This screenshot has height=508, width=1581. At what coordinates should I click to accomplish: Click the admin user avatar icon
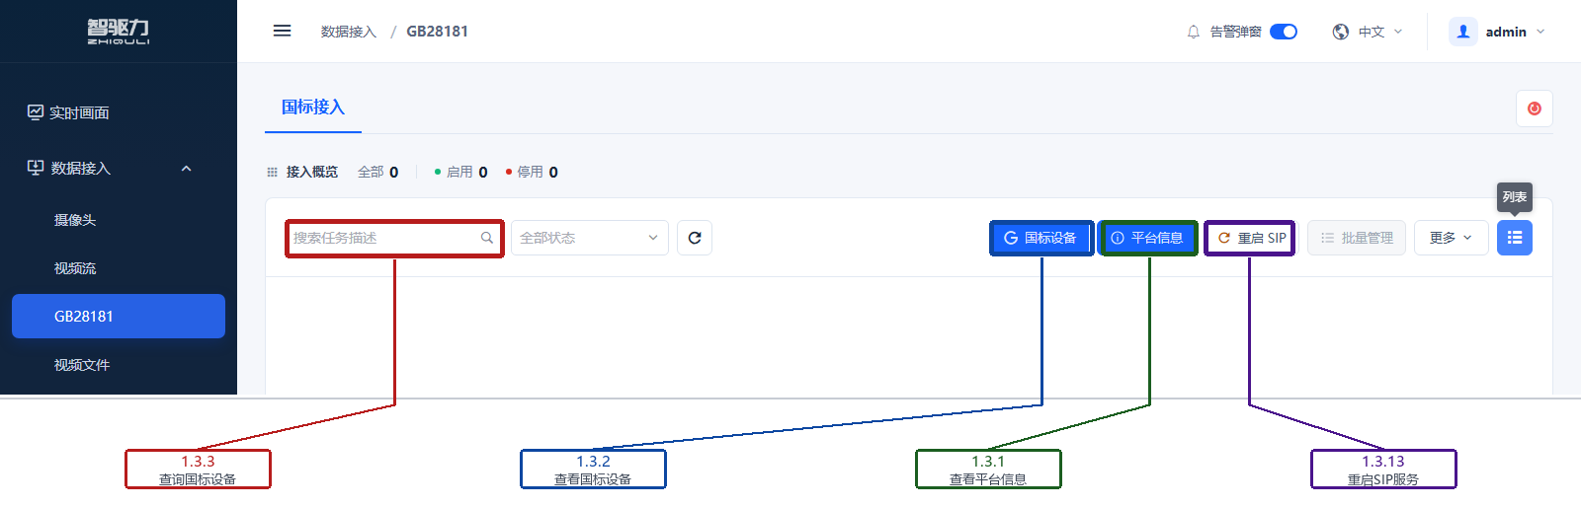(1463, 32)
